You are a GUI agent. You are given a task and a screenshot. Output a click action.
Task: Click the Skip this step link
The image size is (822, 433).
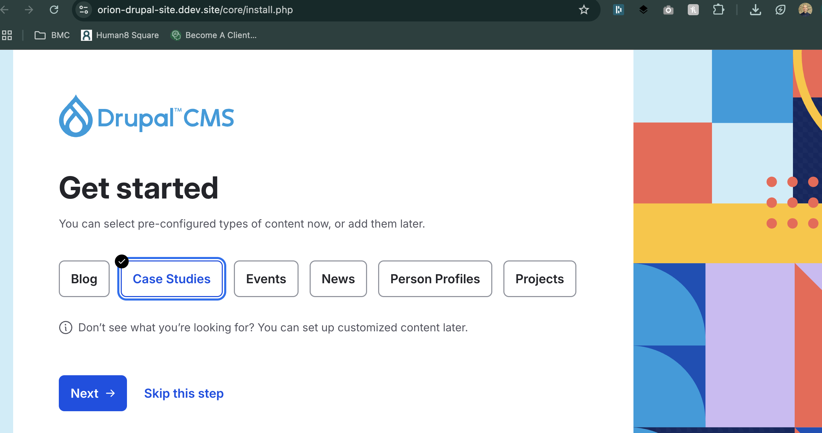(184, 393)
